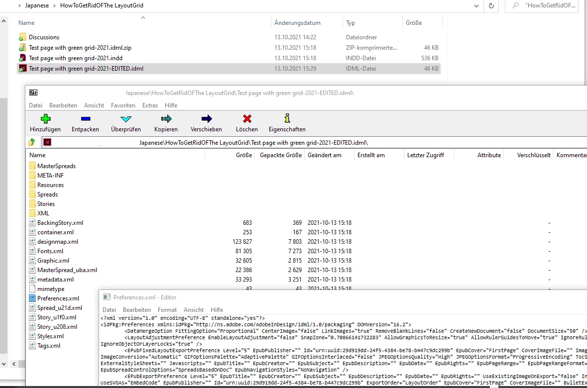Select designmap.xml in the archive
This screenshot has height=388, width=587.
point(58,241)
